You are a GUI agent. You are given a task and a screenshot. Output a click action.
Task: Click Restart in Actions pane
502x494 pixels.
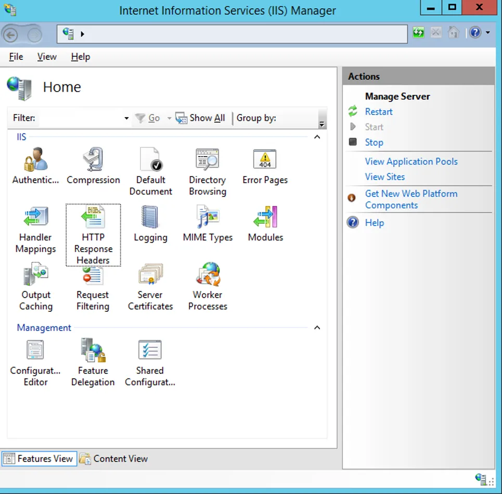click(379, 112)
